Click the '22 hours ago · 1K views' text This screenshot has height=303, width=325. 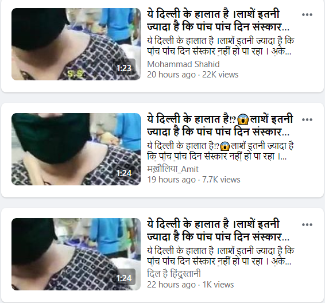[x=191, y=285]
